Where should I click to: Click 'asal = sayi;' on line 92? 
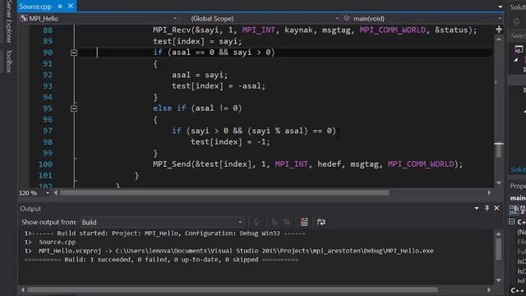200,75
